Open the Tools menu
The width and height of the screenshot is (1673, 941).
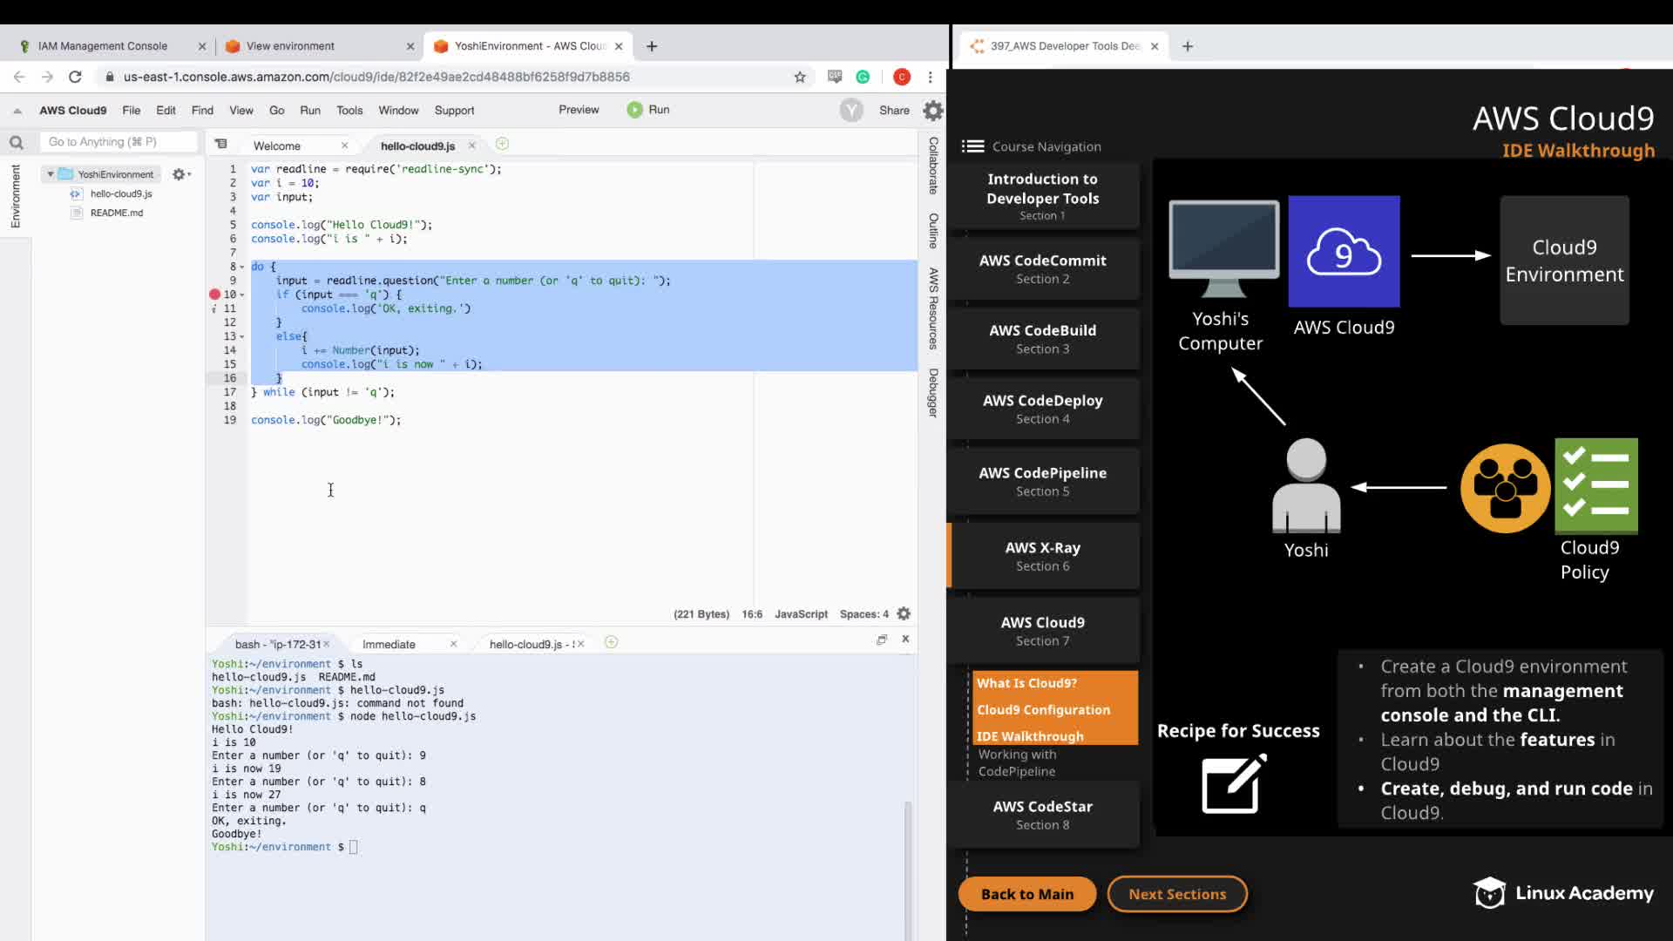click(x=349, y=111)
